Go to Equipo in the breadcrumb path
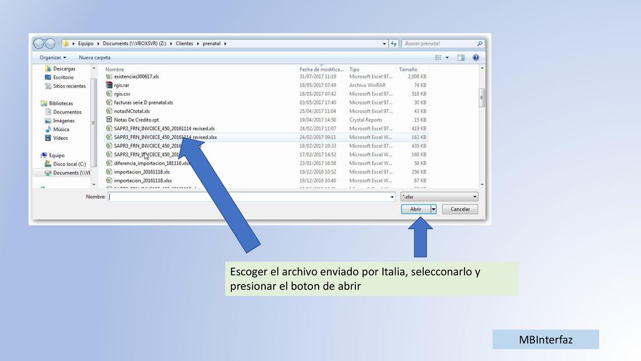Screen dimensions: 641x361 tap(86, 43)
